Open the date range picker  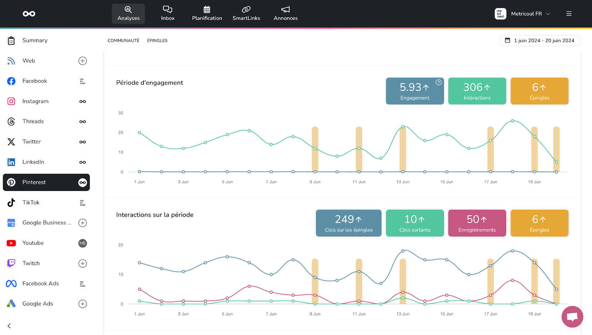point(540,41)
